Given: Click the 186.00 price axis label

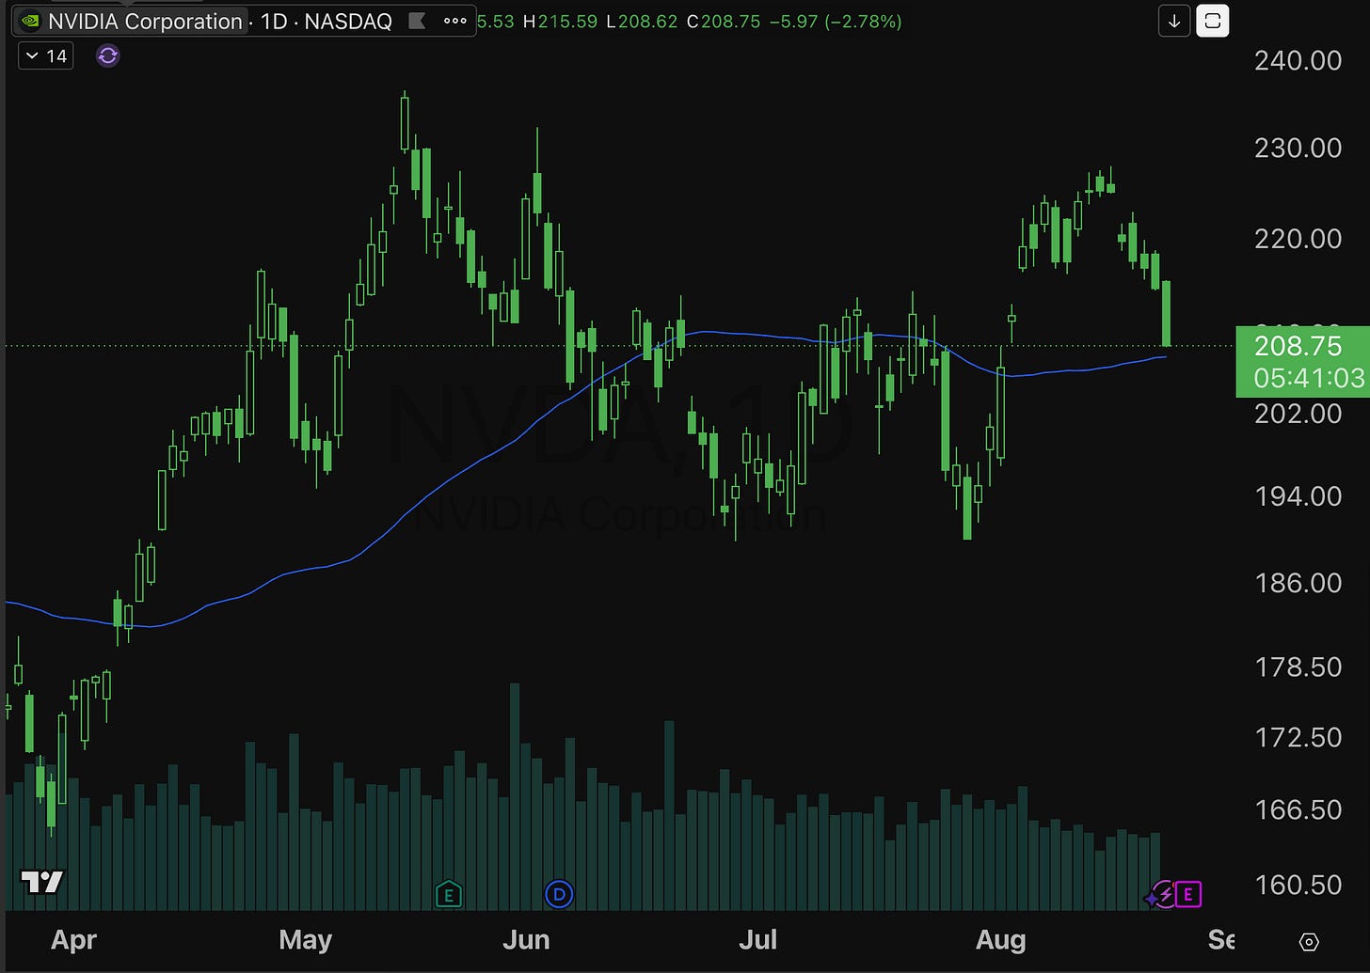Looking at the screenshot, I should (1298, 583).
